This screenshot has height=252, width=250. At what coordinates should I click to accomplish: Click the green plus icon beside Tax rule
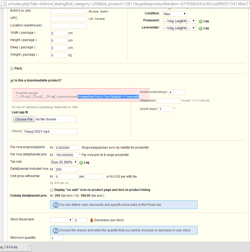point(81,163)
